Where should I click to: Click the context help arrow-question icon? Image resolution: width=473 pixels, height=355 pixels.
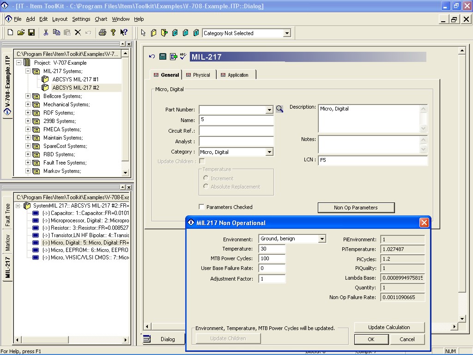point(124,33)
